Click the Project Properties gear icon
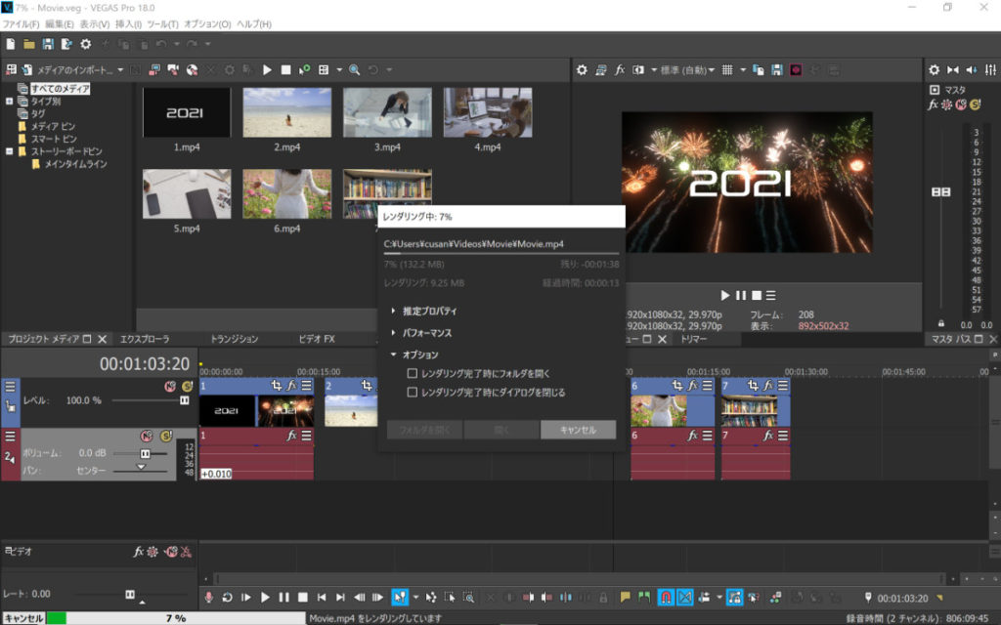Screen dimensions: 1001x625 [85, 44]
